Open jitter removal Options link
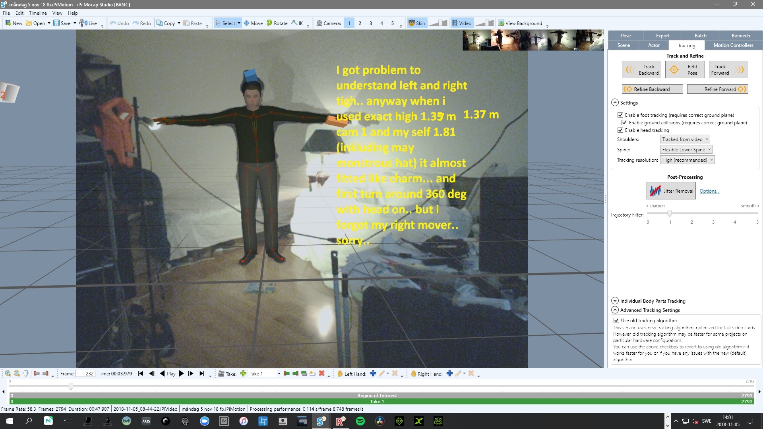The height and width of the screenshot is (429, 763). [709, 191]
